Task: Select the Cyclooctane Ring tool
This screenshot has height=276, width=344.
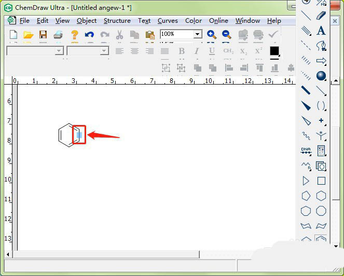Action: click(x=321, y=211)
